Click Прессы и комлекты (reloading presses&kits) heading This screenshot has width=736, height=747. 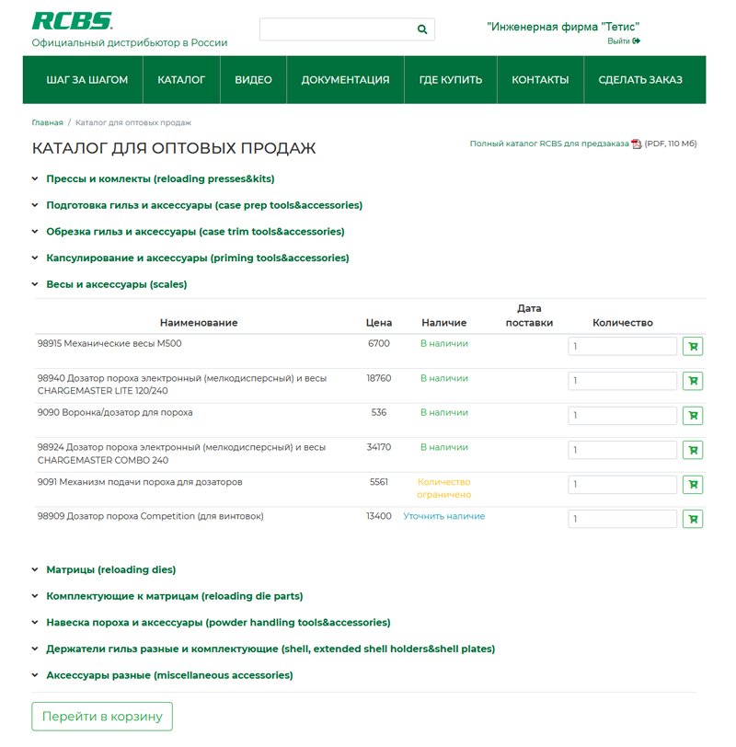pos(160,179)
